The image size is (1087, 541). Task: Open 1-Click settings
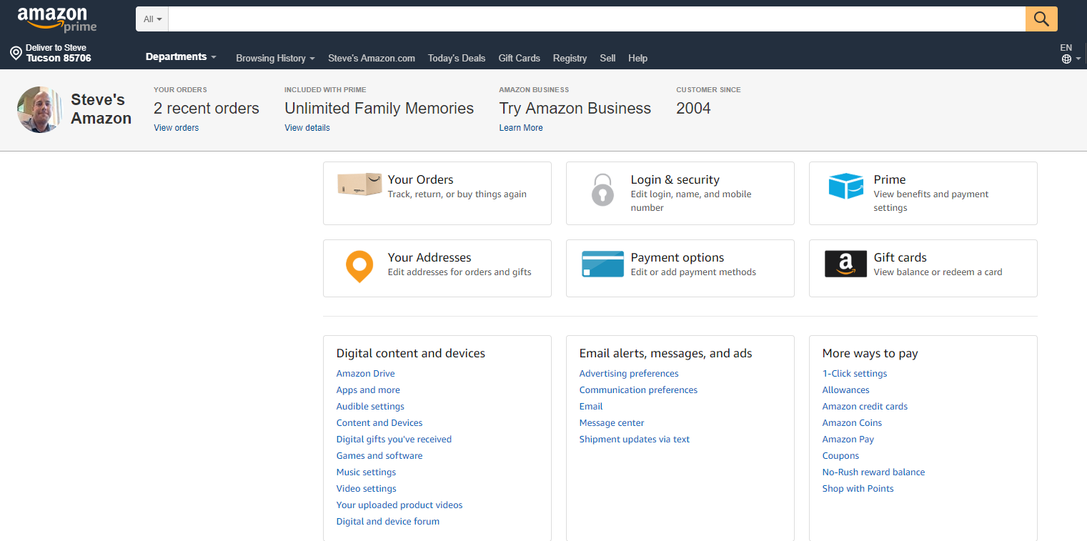tap(855, 374)
